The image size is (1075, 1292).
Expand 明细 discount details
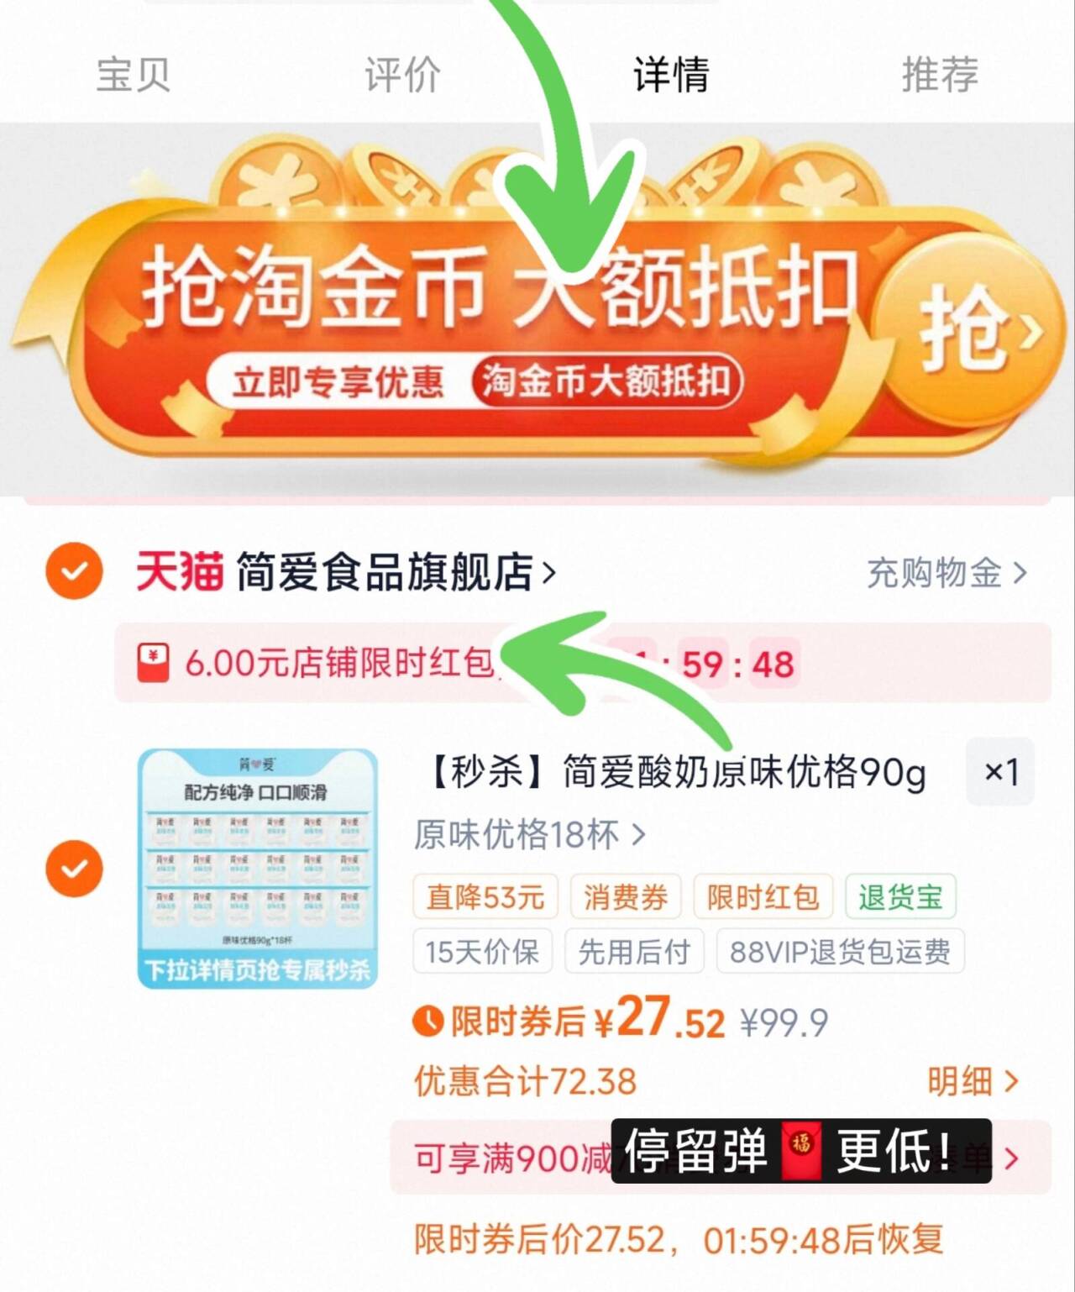coord(973,1082)
